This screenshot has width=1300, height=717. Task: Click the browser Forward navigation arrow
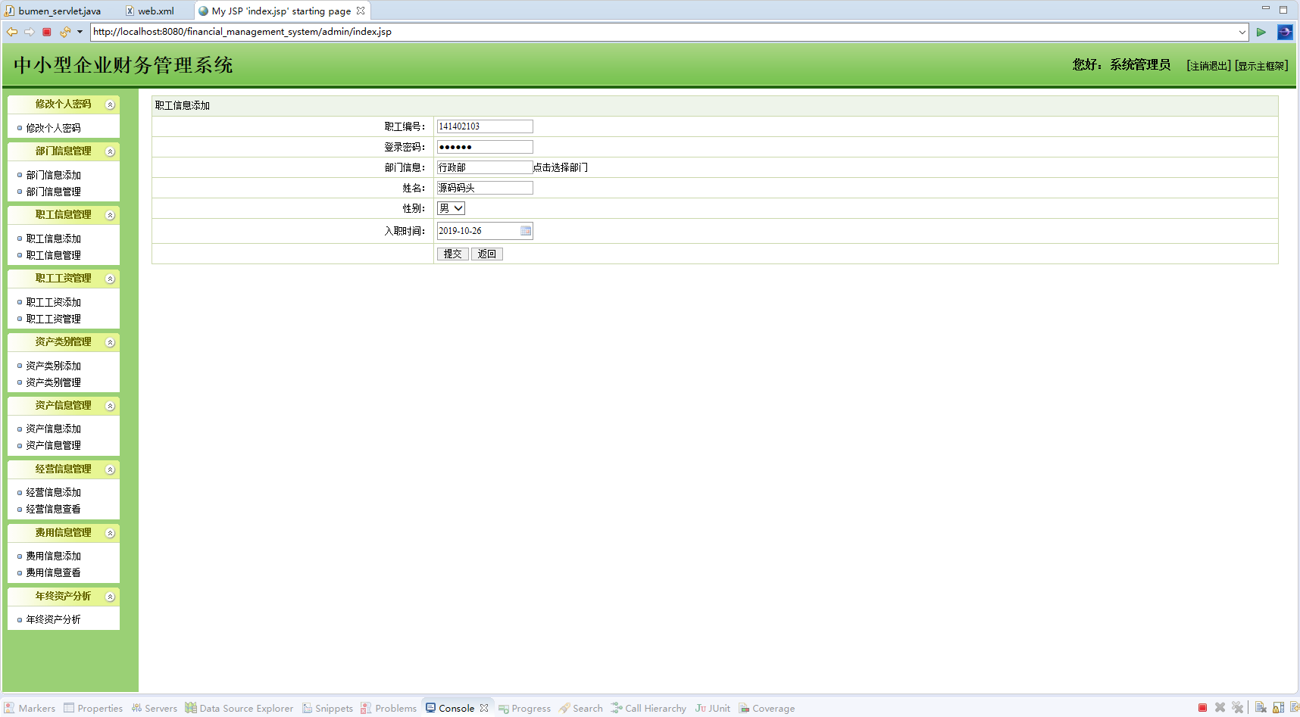pyautogui.click(x=29, y=32)
